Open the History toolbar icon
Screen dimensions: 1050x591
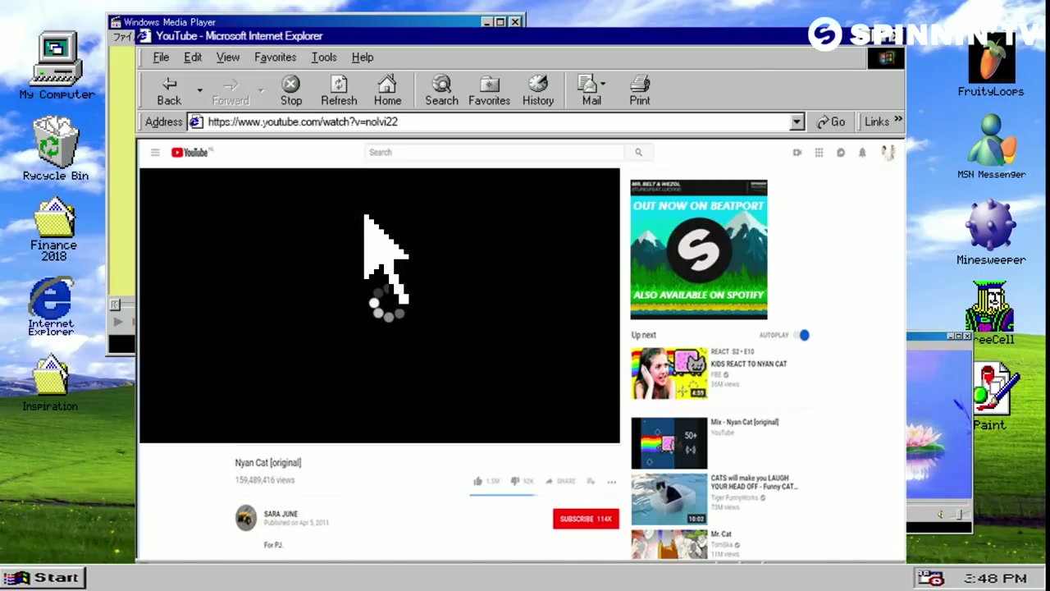pos(538,90)
